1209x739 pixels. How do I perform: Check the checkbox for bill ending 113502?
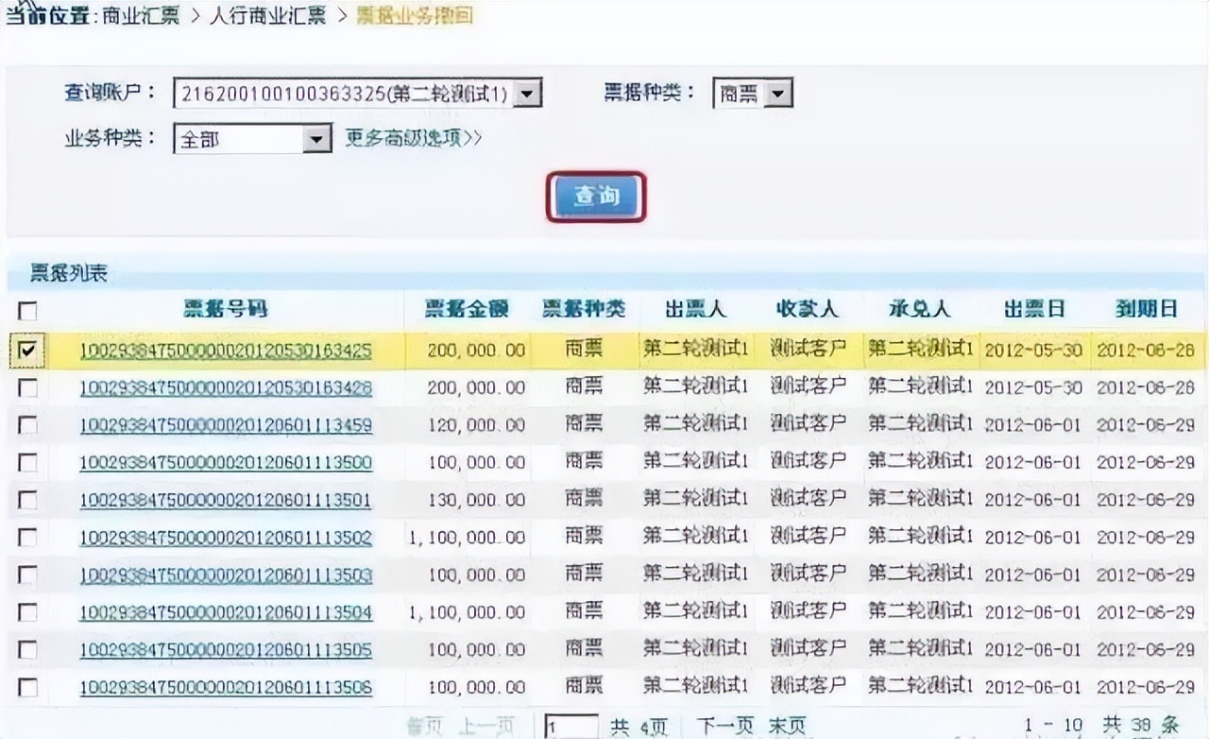click(x=27, y=538)
